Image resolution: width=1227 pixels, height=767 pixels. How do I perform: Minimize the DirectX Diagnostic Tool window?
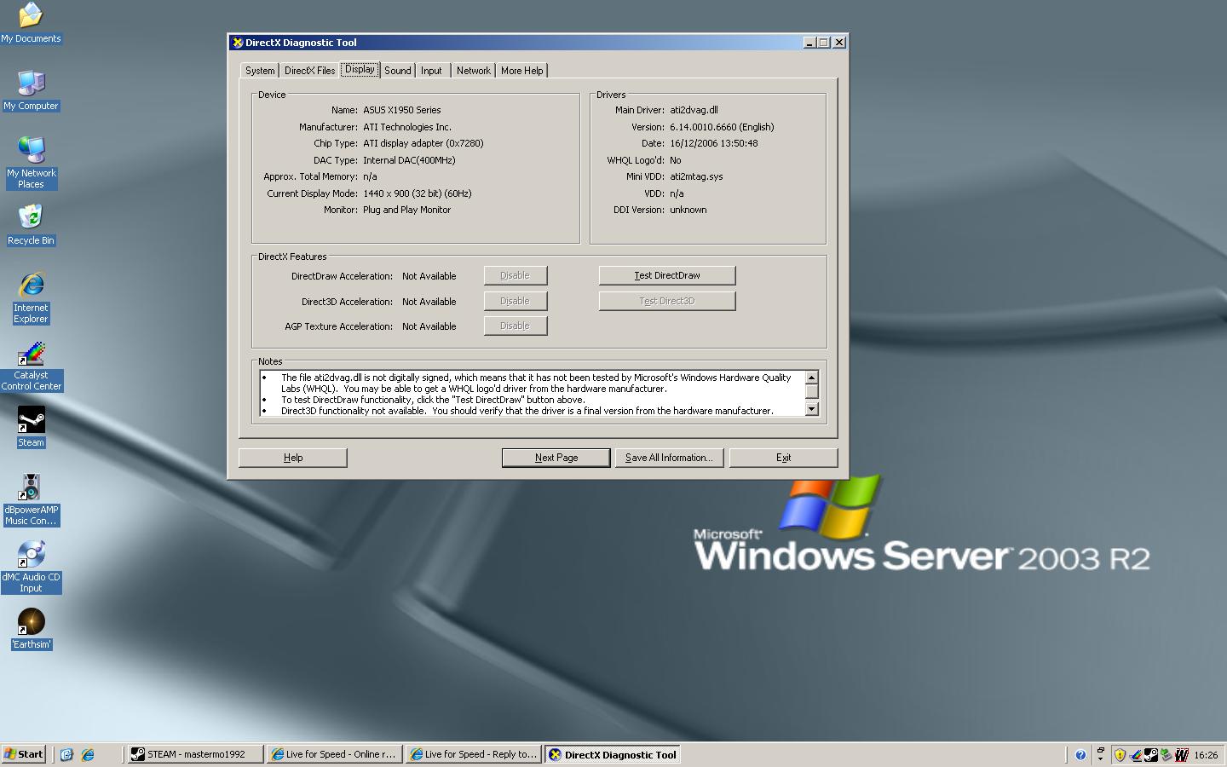pyautogui.click(x=809, y=43)
